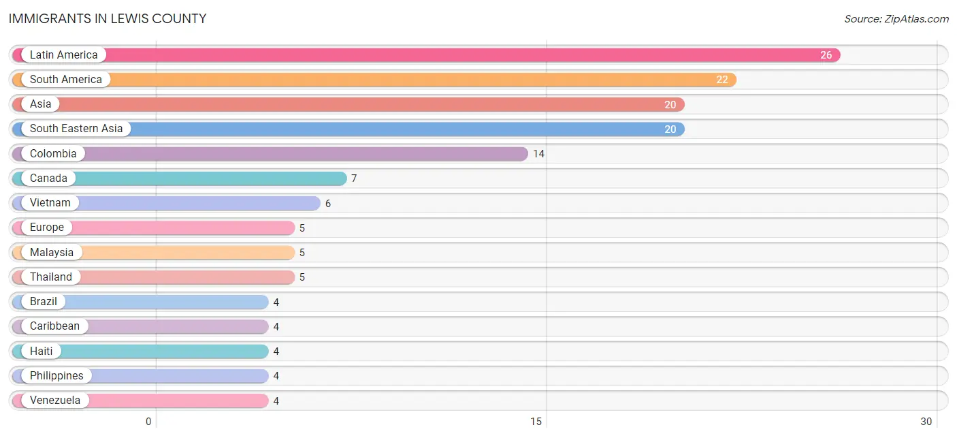Click the axis label 15

point(536,421)
